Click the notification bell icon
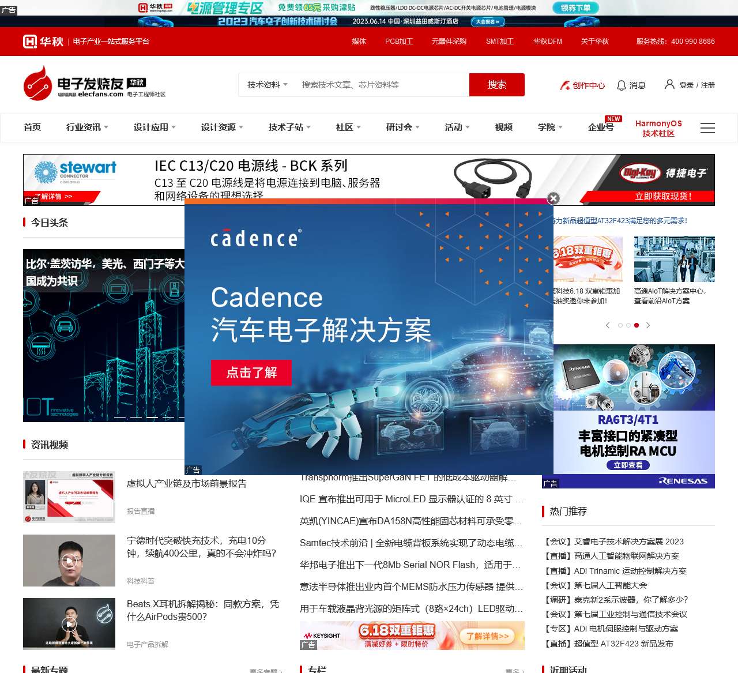Viewport: 738px width, 673px height. [x=621, y=85]
